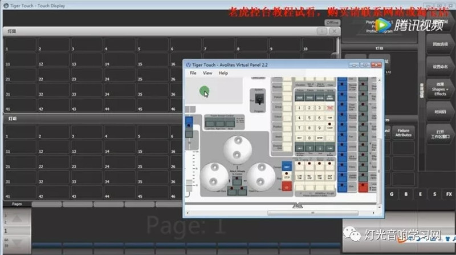Select fixture cell 33 in 灯具 window
The height and width of the screenshot is (255, 456).
pyautogui.click(x=87, y=90)
